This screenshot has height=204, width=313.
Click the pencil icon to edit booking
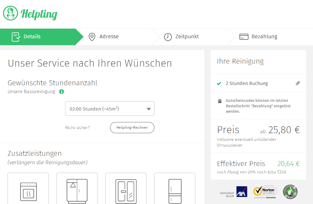click(x=298, y=83)
